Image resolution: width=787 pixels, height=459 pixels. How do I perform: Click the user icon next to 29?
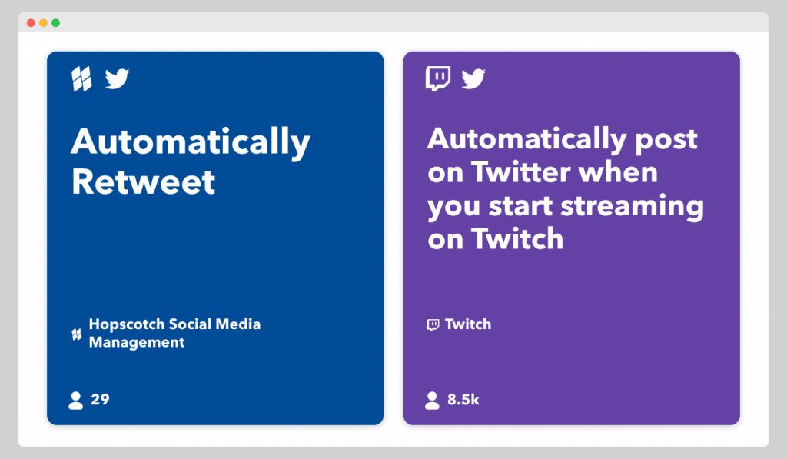75,400
